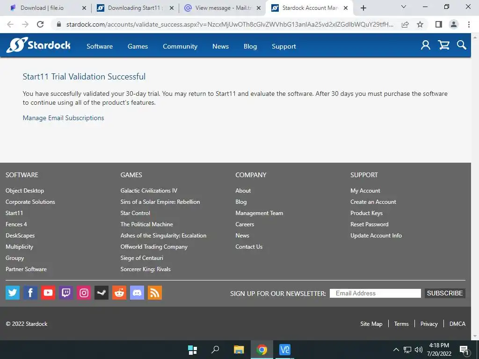Viewport: 479px width, 359px height.
Task: Show hidden tray icons chevron
Action: click(396, 350)
